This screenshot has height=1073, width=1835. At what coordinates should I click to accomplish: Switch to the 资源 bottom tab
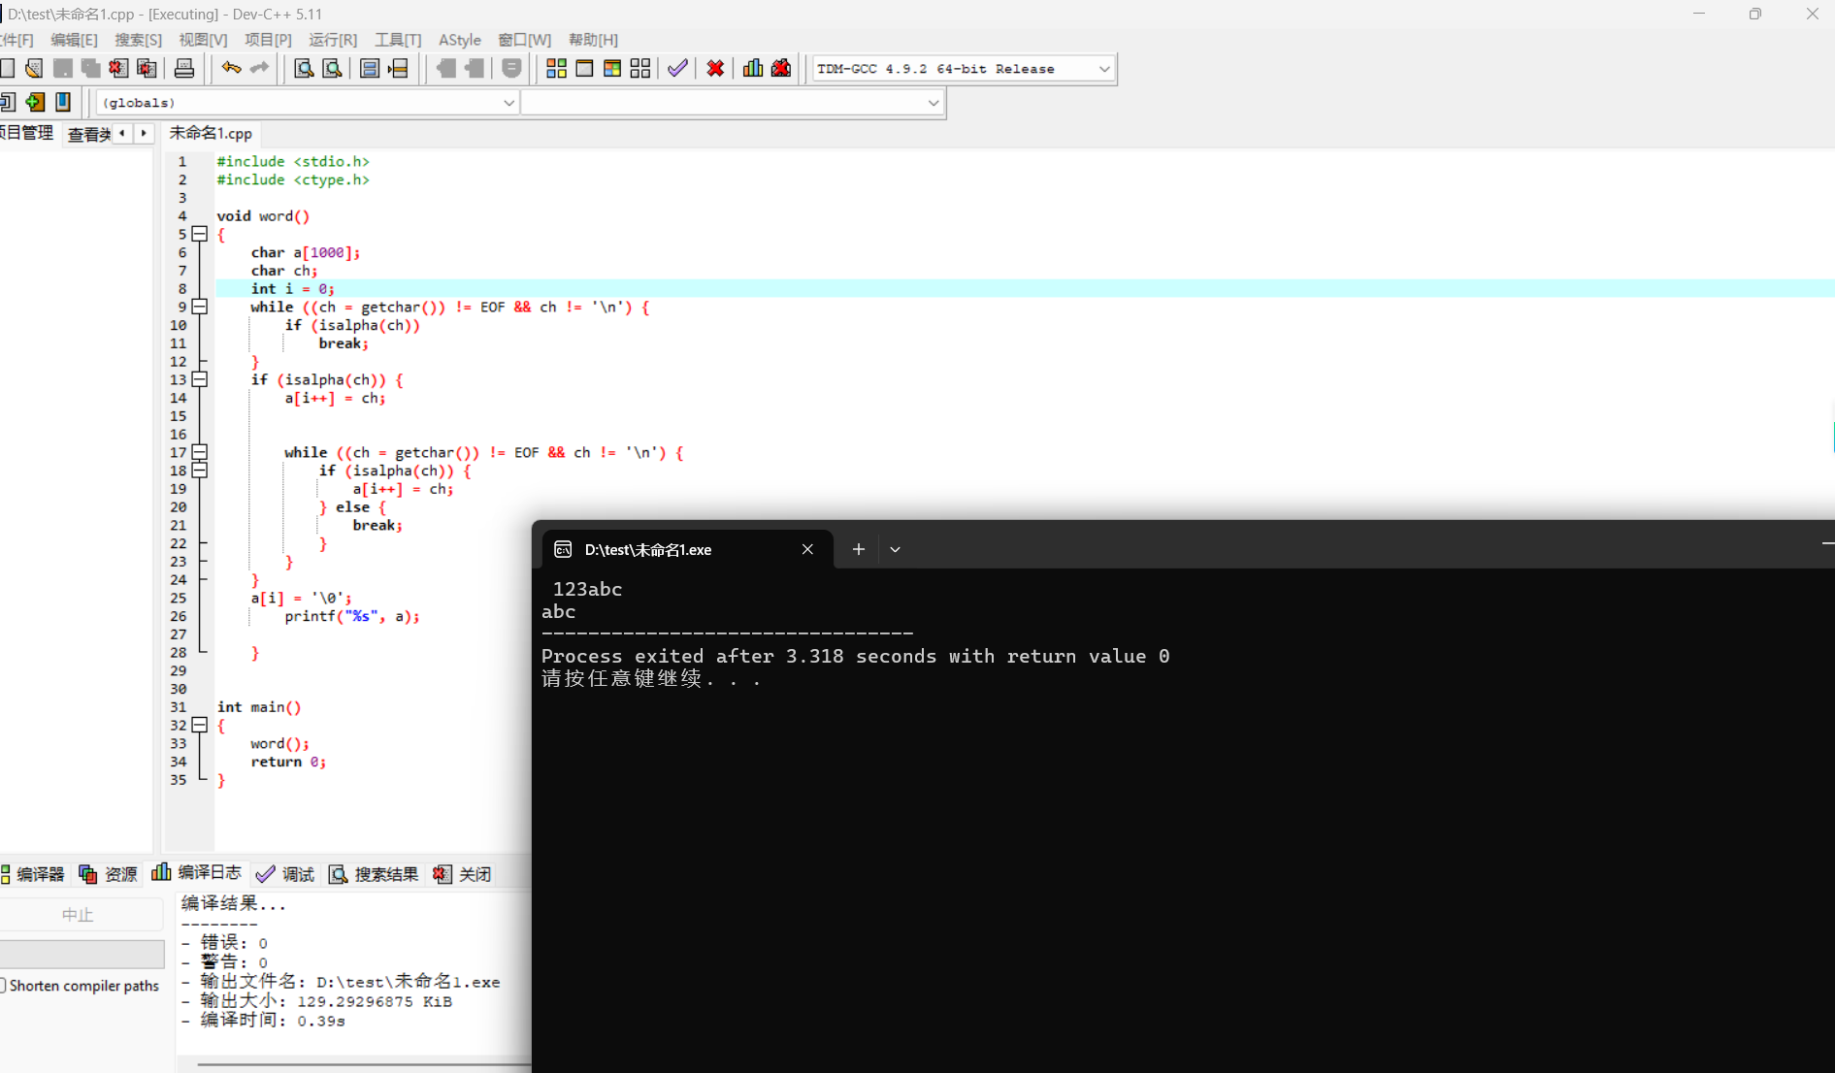coord(109,874)
